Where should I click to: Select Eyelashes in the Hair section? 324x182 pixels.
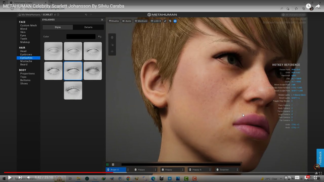(28, 58)
